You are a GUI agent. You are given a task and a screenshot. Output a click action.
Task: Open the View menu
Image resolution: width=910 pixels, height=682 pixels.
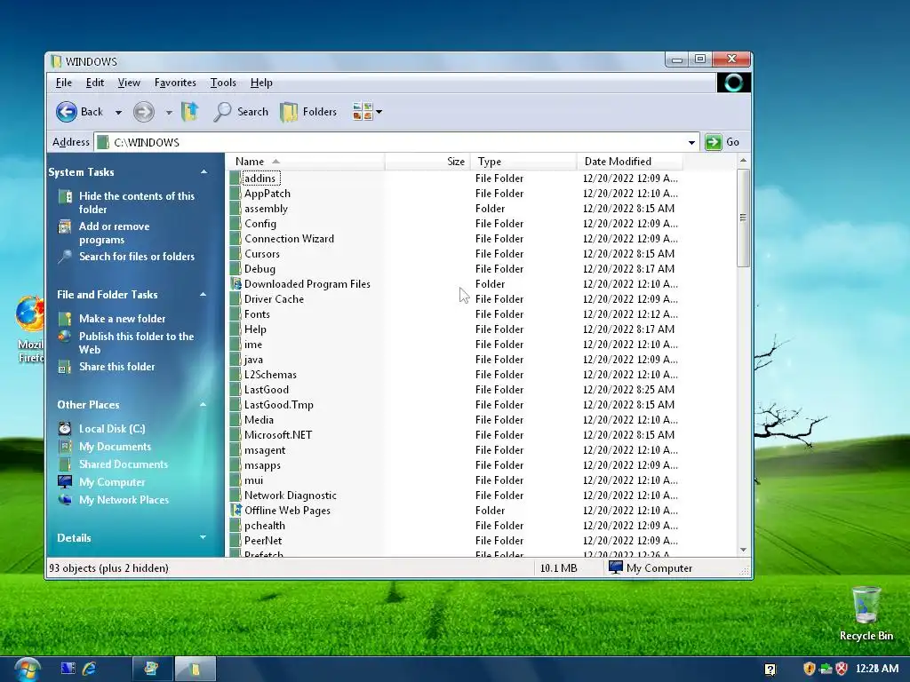129,83
